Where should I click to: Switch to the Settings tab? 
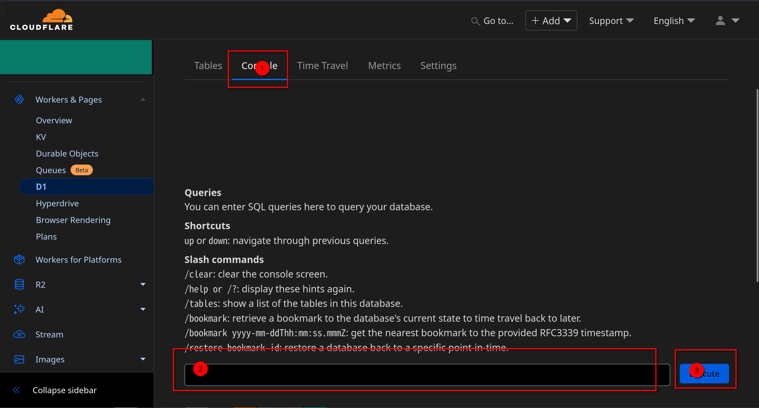pyautogui.click(x=438, y=66)
